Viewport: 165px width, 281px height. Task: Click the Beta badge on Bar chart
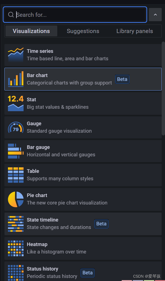coord(122,79)
